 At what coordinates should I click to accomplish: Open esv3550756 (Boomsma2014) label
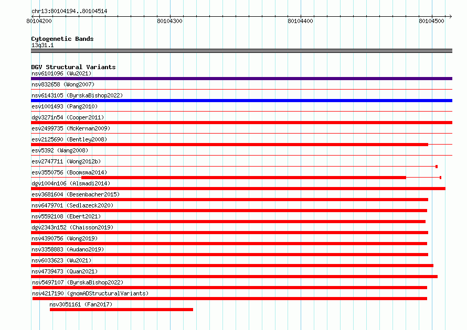(69, 172)
